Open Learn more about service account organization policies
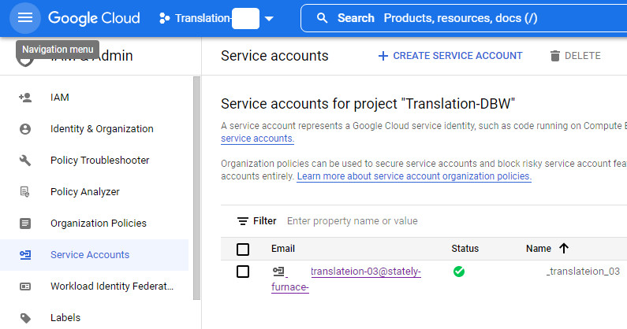Viewport: 627px width, 329px height. pos(414,176)
